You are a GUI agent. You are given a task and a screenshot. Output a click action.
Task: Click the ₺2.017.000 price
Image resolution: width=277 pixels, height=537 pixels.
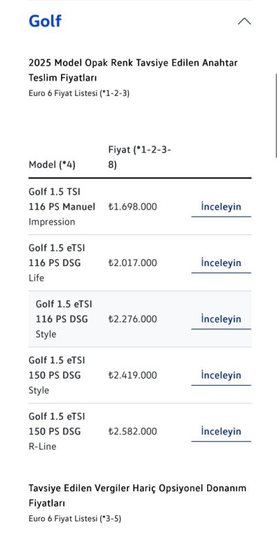(x=132, y=263)
